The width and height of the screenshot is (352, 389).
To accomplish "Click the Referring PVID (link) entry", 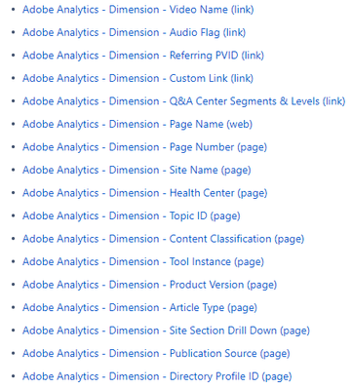I will [x=143, y=56].
